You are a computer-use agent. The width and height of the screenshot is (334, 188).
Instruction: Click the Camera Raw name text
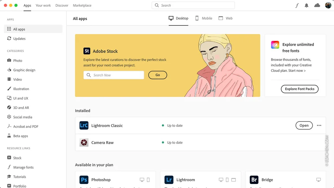point(103,143)
